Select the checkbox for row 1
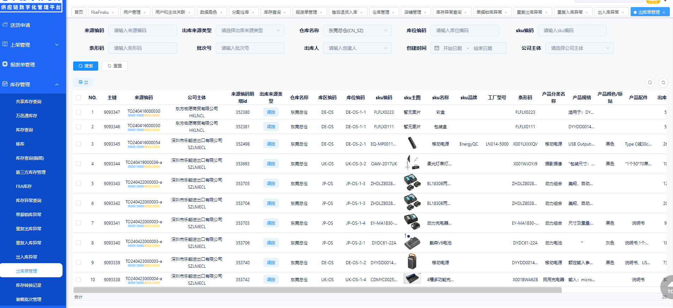This screenshot has height=308, width=673. [78, 112]
